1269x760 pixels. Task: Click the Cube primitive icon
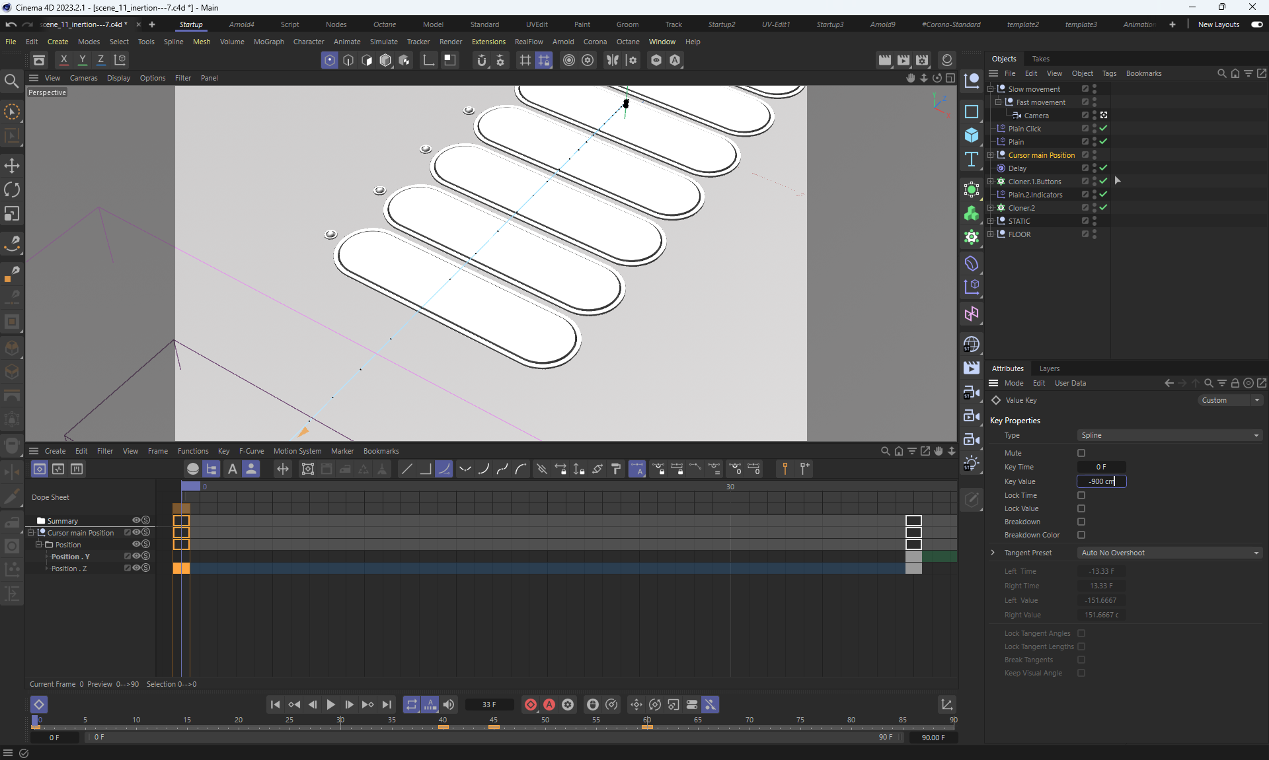coord(971,135)
